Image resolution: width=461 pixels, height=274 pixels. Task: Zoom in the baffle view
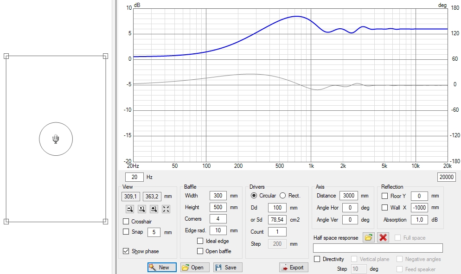[x=154, y=209]
